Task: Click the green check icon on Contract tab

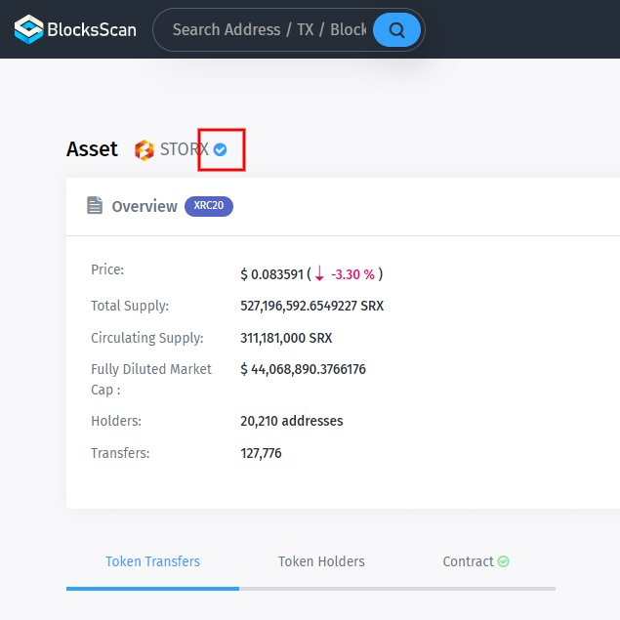Action: coord(503,561)
